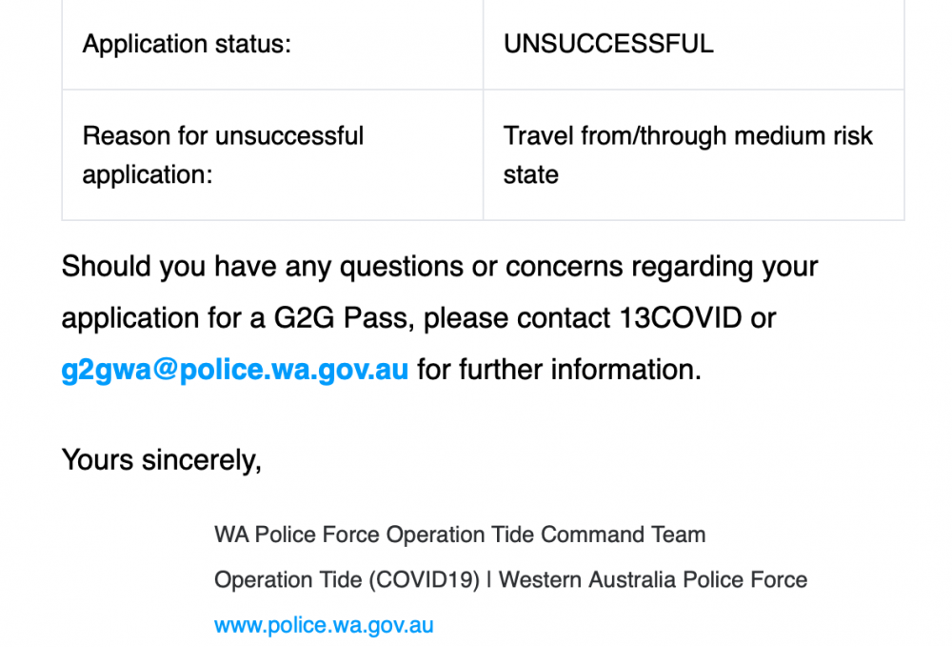
Task: Click the for further information text
Action: point(559,370)
